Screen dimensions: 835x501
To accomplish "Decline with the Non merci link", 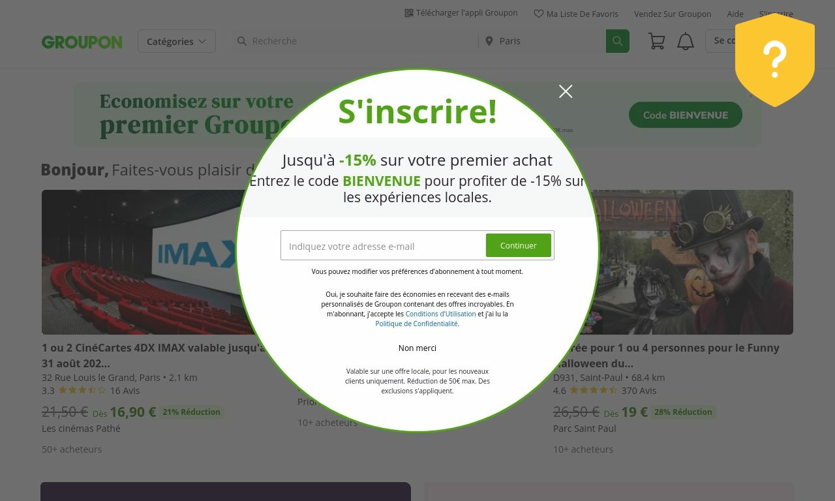I will pyautogui.click(x=417, y=348).
